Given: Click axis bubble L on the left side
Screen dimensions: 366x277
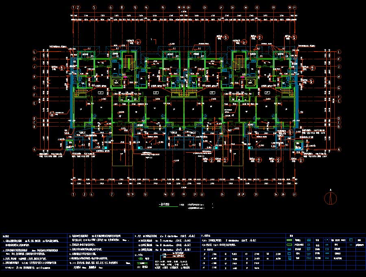Looking at the screenshot, I should pyautogui.click(x=35, y=52).
